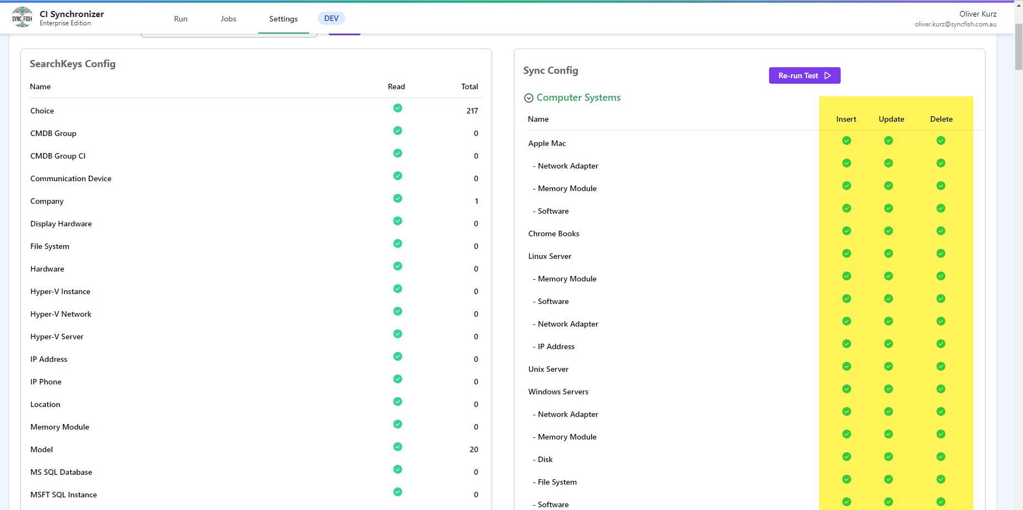Open the Jobs tab
Viewport: 1023px width, 510px height.
click(x=228, y=19)
